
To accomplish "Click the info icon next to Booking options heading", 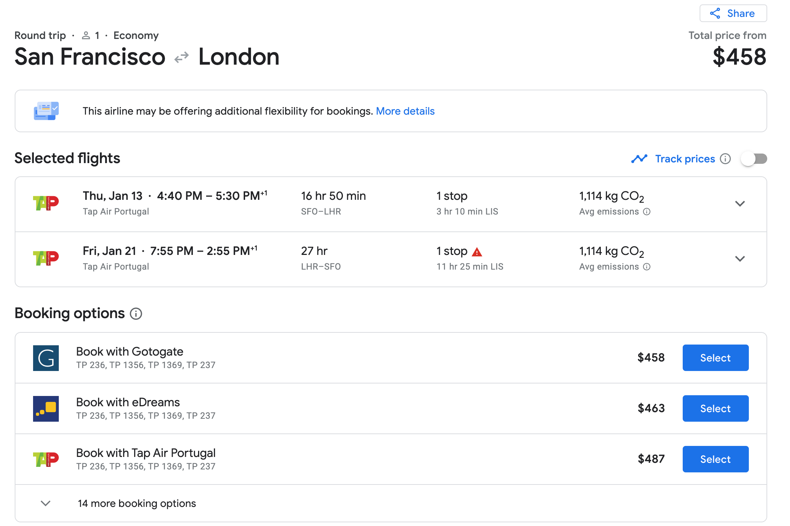I will [136, 314].
